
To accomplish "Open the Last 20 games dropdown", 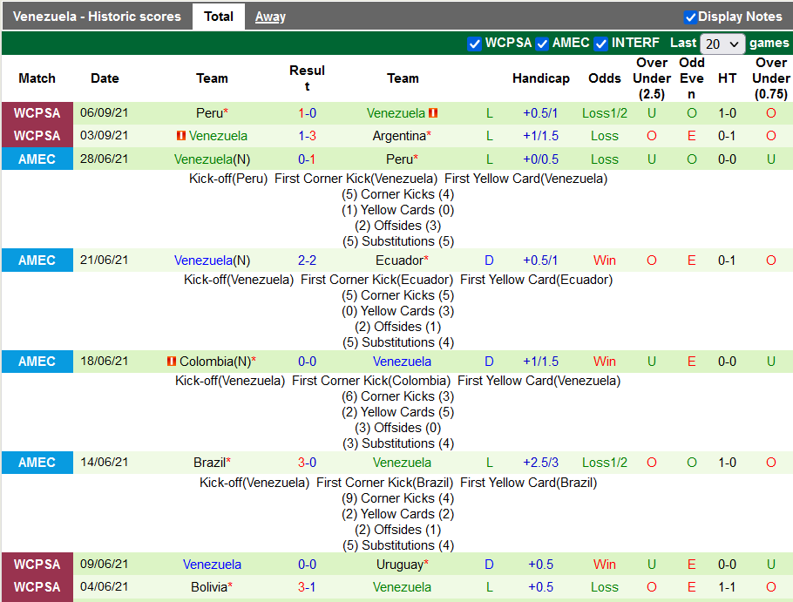I will [x=722, y=44].
